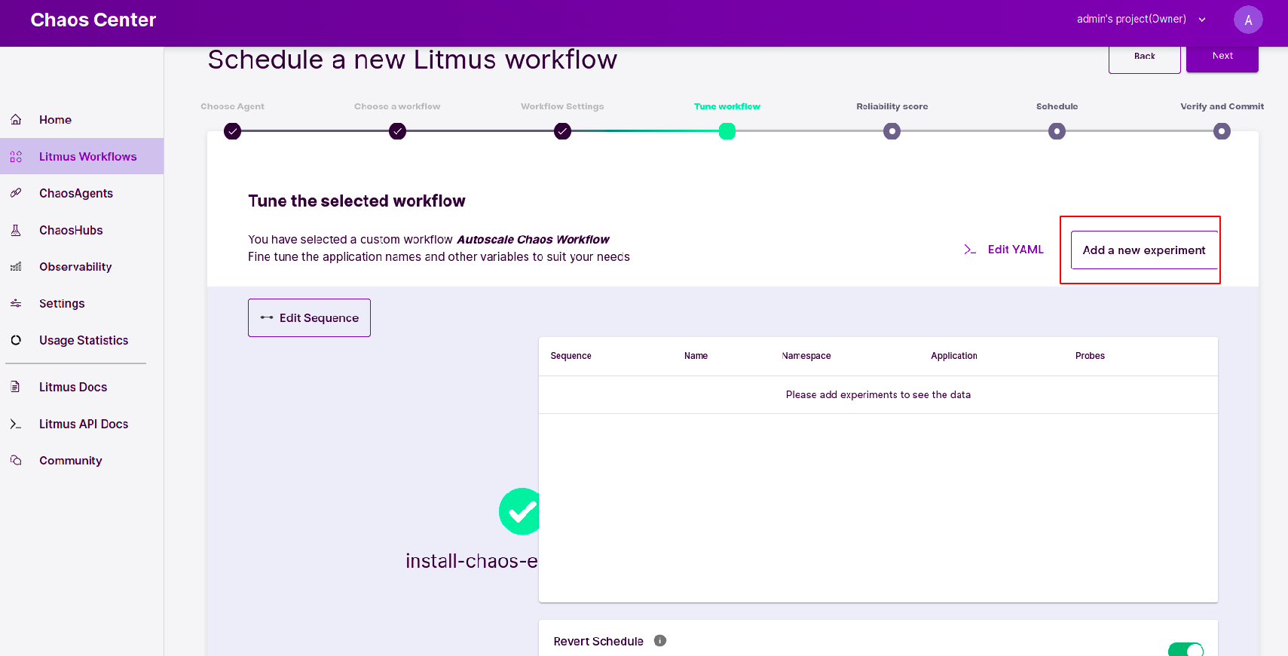Image resolution: width=1288 pixels, height=656 pixels.
Task: Click the Settings sliders icon
Action: coord(16,303)
